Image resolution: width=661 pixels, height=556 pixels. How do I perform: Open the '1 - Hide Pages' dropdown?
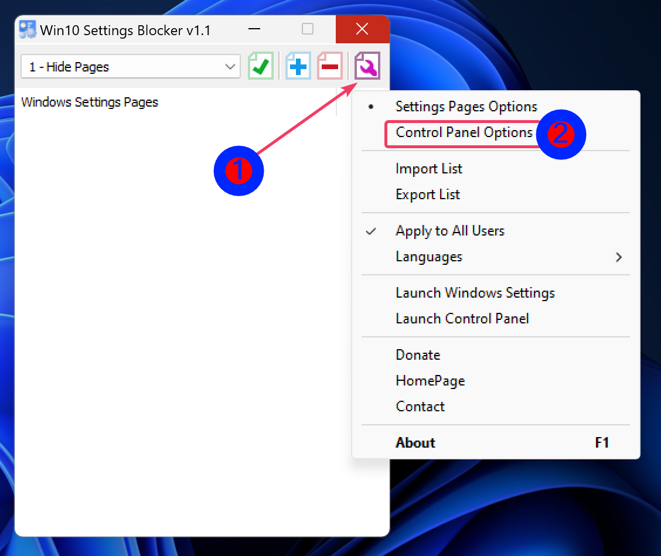click(x=131, y=66)
